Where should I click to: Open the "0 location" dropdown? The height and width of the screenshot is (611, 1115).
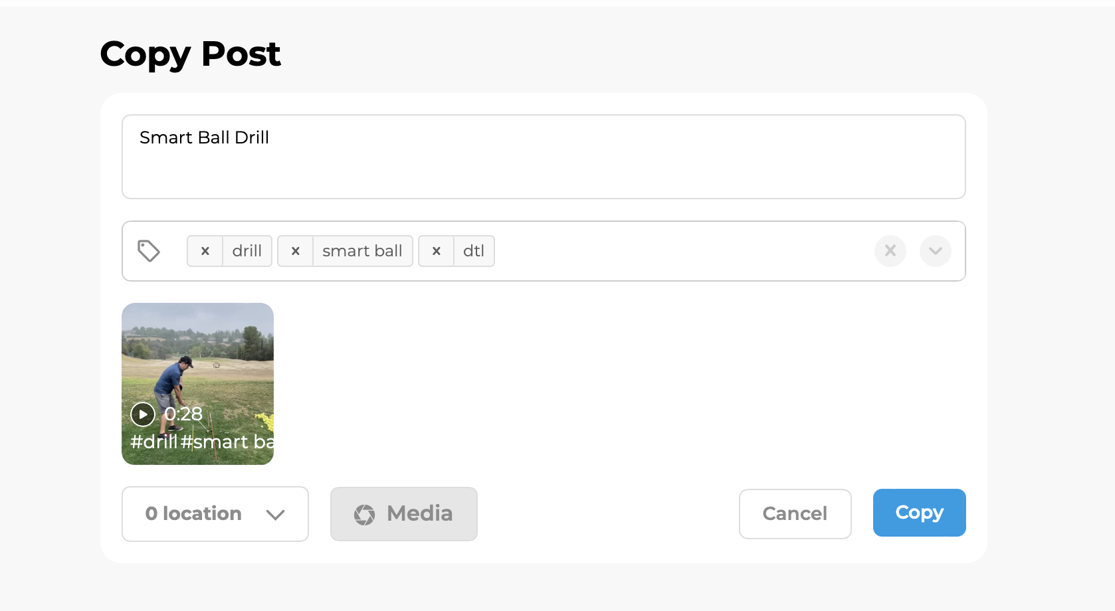tap(193, 514)
